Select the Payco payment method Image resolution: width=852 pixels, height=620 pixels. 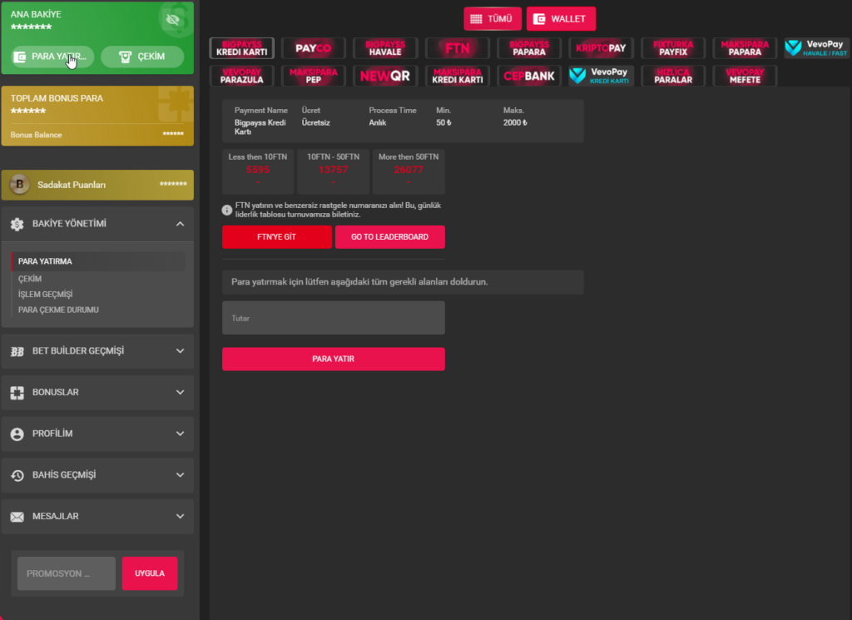point(313,48)
